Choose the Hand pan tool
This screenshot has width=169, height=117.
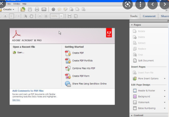[x=31, y=16]
